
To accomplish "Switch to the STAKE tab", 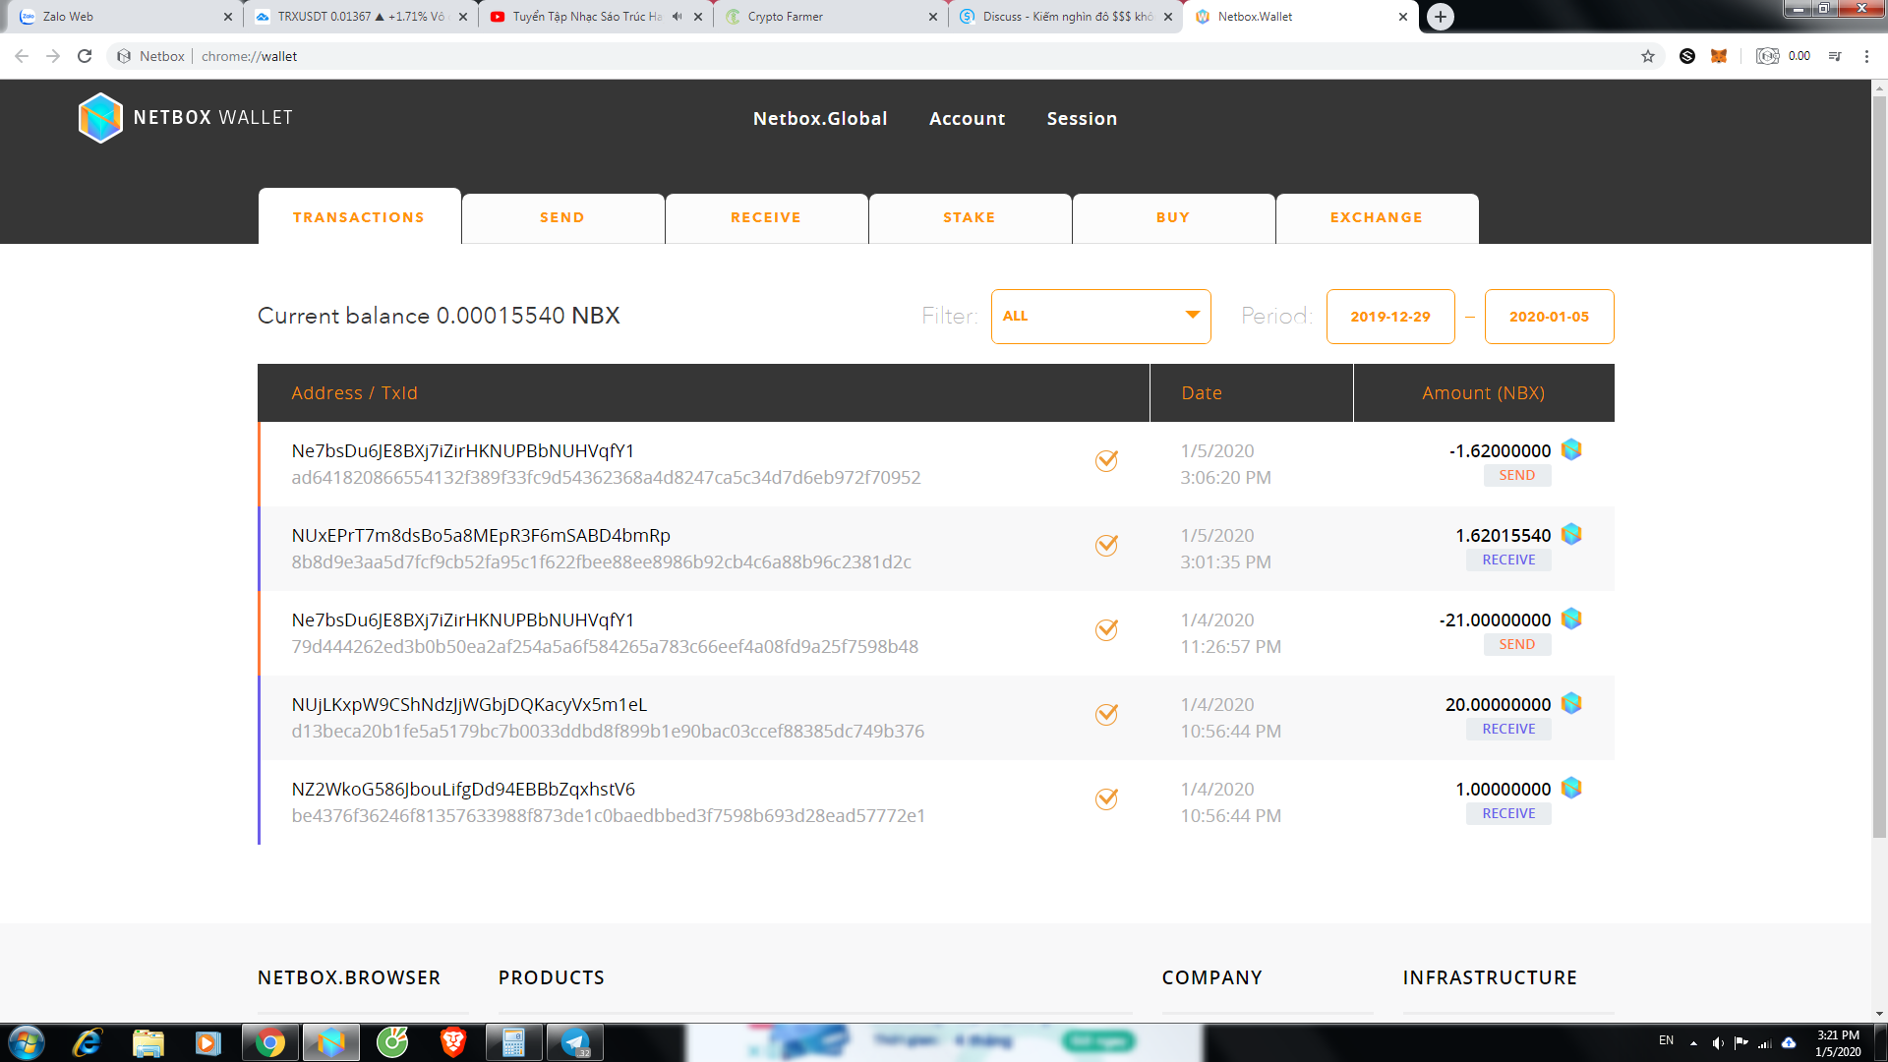I will pos(969,218).
